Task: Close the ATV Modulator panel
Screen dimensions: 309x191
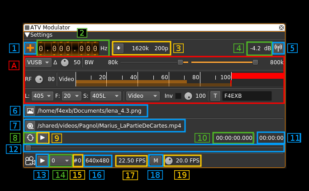Action: coord(281,28)
